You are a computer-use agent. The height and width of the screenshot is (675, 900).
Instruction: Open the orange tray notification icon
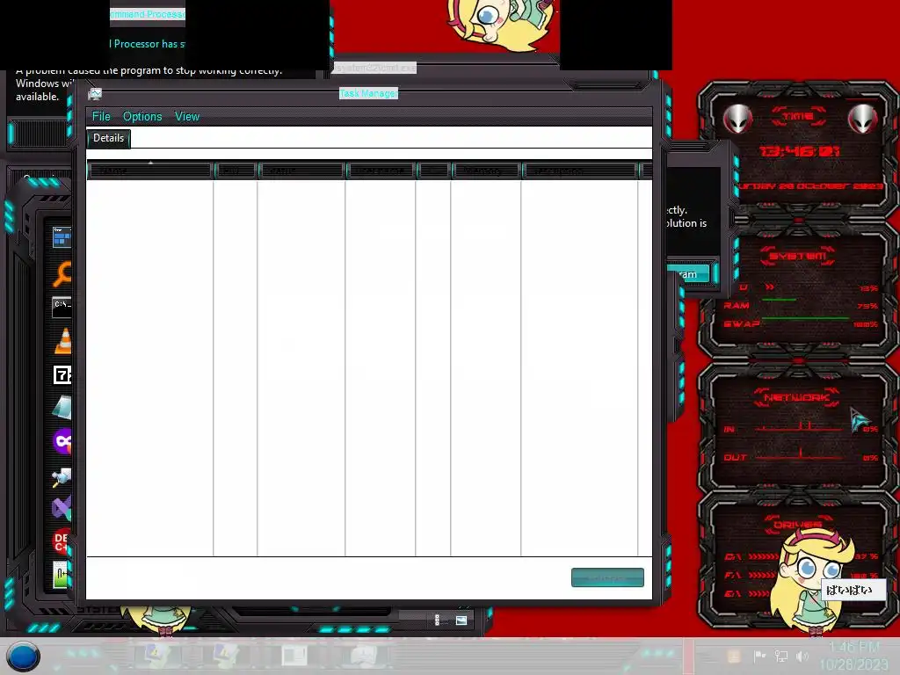tap(734, 656)
